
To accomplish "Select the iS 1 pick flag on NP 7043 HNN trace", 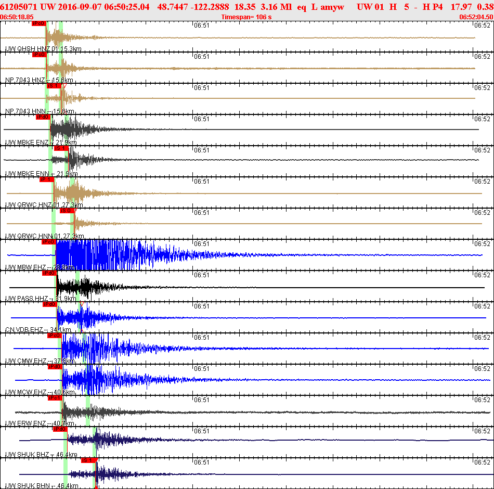I will [x=54, y=86].
